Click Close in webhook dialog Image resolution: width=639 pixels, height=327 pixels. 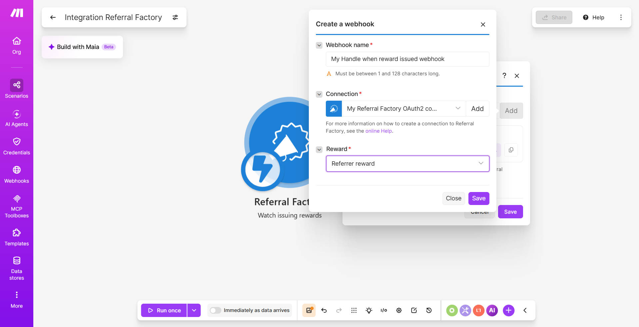tap(453, 198)
